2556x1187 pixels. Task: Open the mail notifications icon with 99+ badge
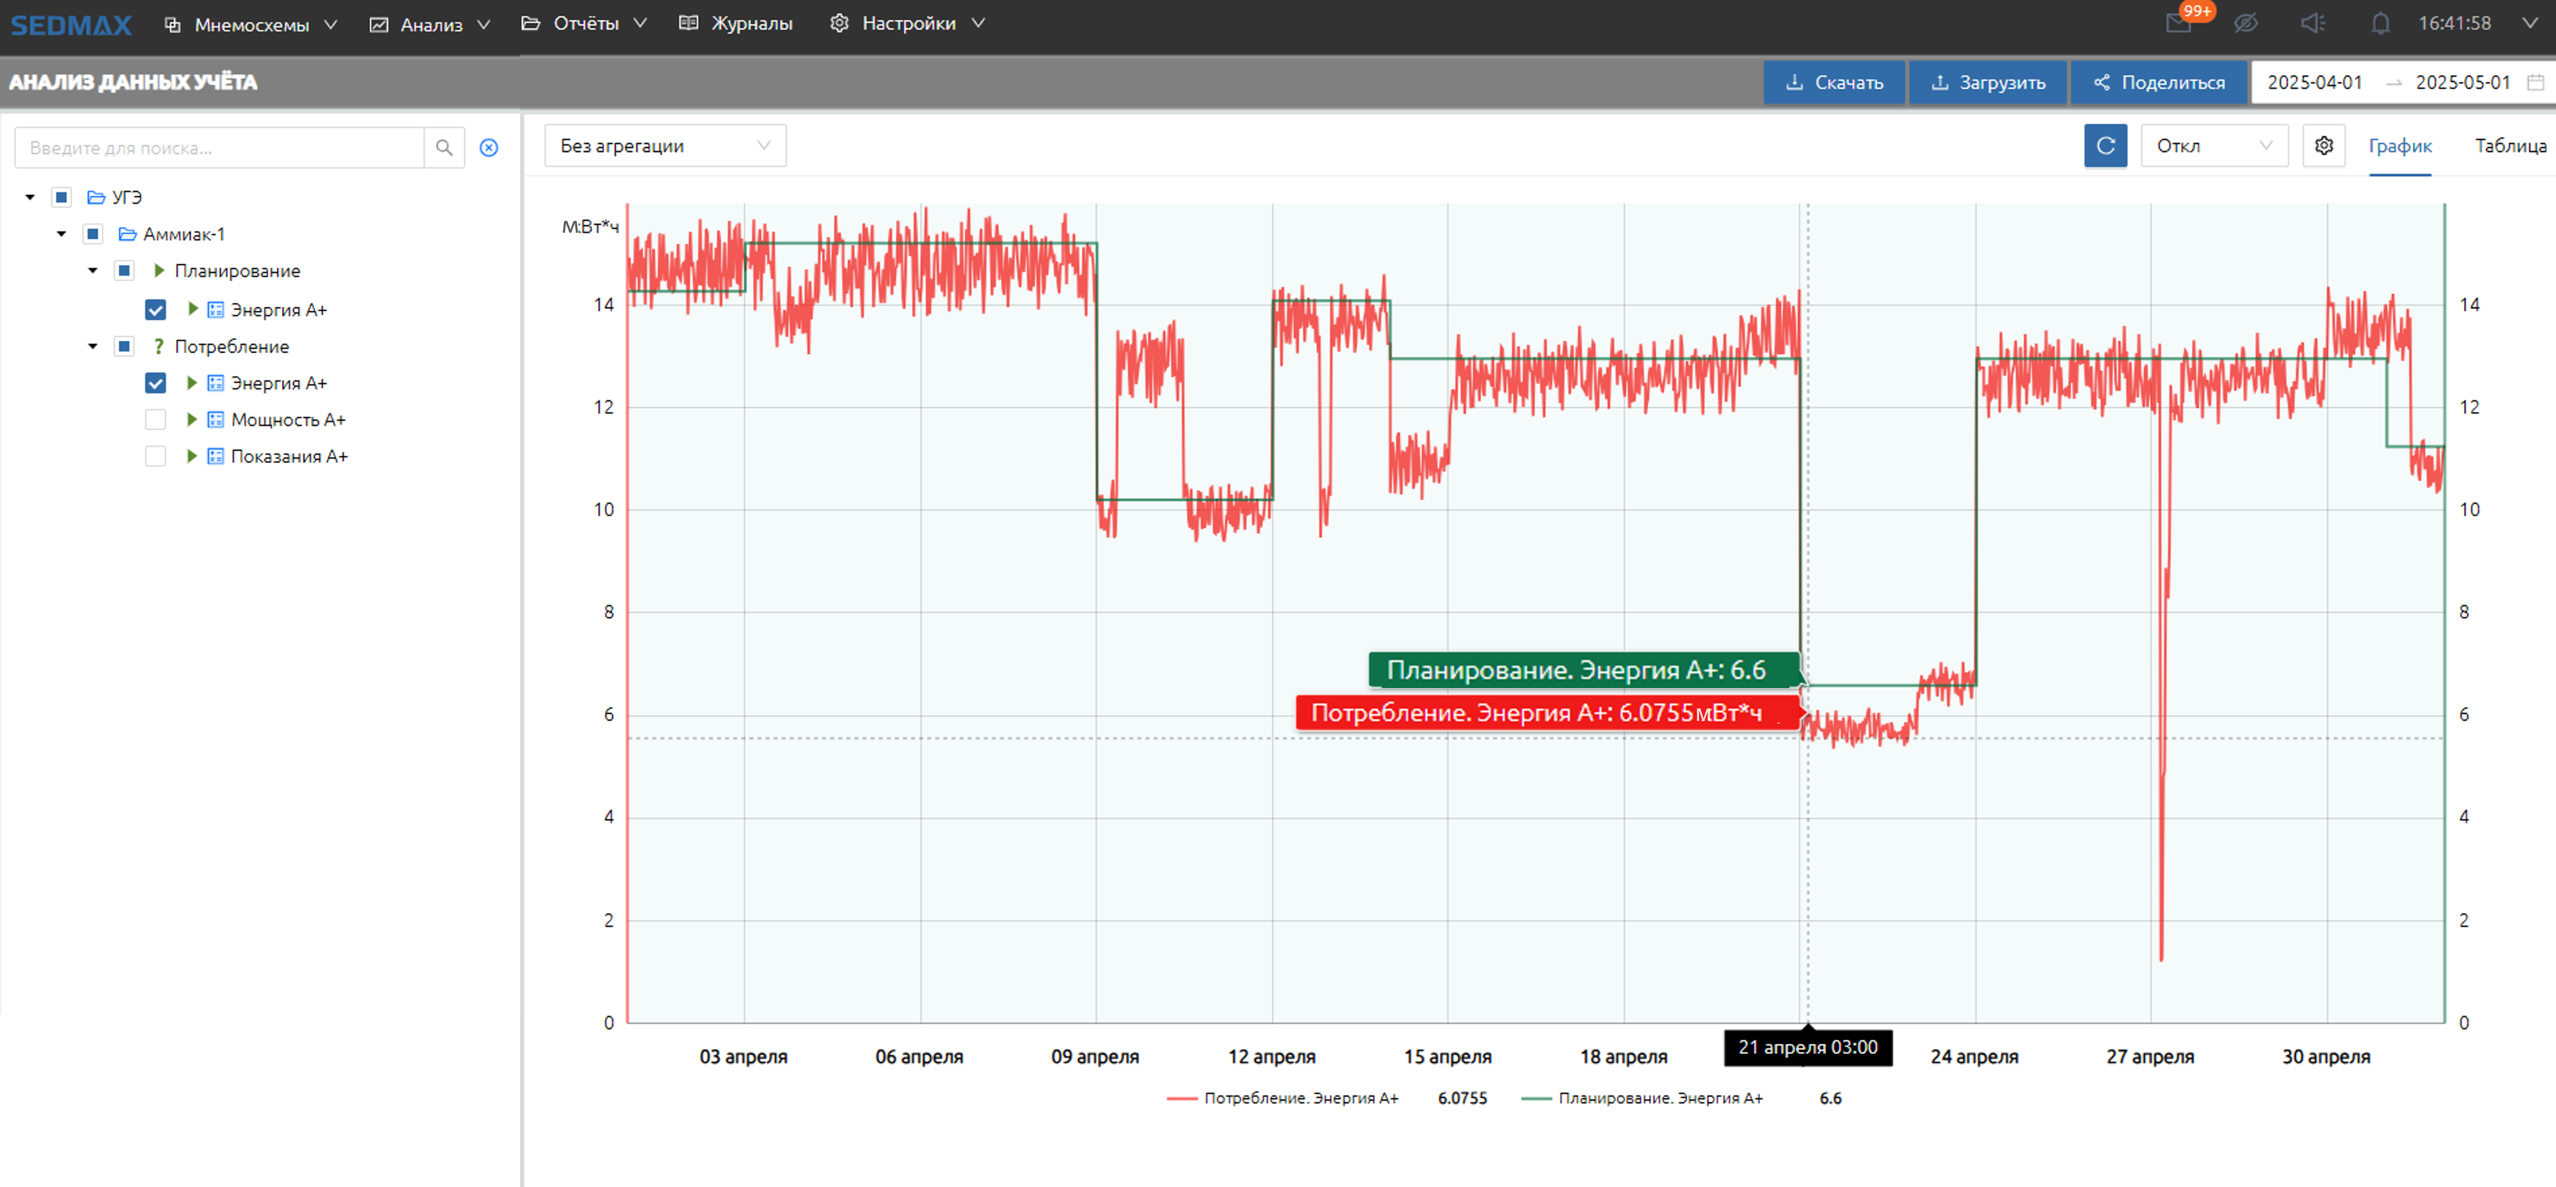tap(2178, 23)
